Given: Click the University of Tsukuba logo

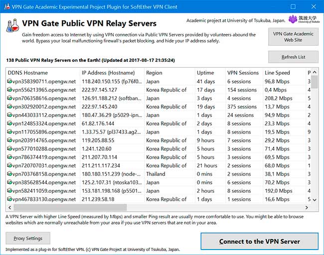Looking at the screenshot, I should pos(304,19).
